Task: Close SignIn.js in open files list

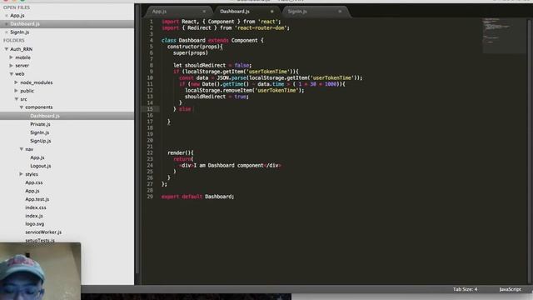Action: click(6, 32)
